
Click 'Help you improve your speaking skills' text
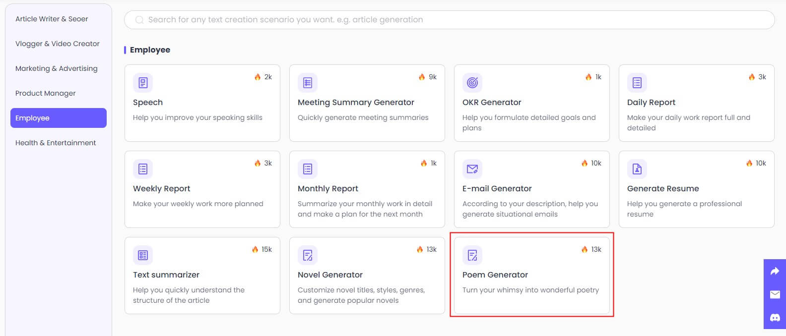(197, 117)
